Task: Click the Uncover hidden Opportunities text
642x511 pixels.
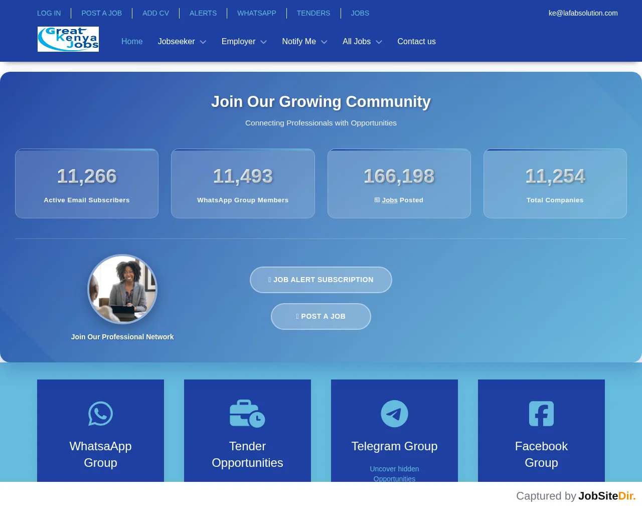Action: coord(394,473)
